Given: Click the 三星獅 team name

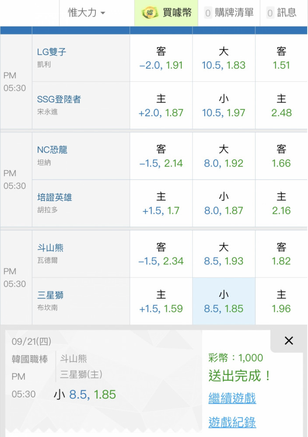Looking at the screenshot, I should [50, 295].
